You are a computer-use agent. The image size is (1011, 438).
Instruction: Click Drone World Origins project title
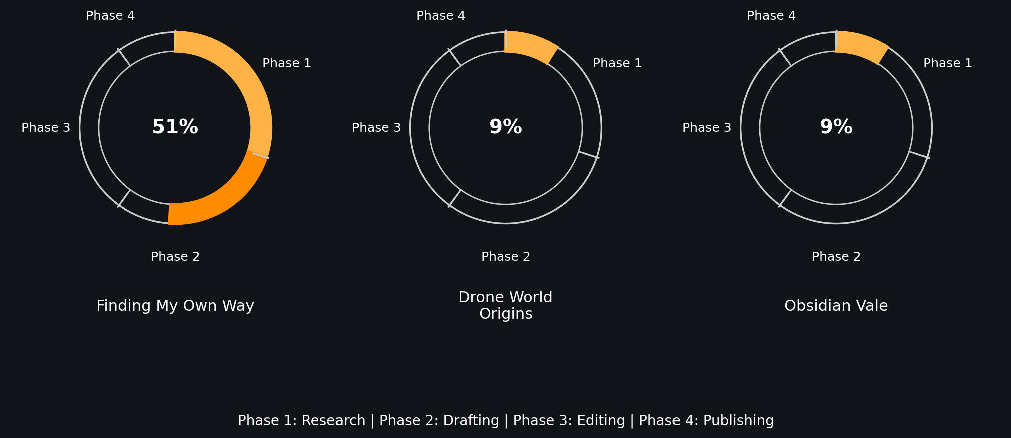pos(505,305)
